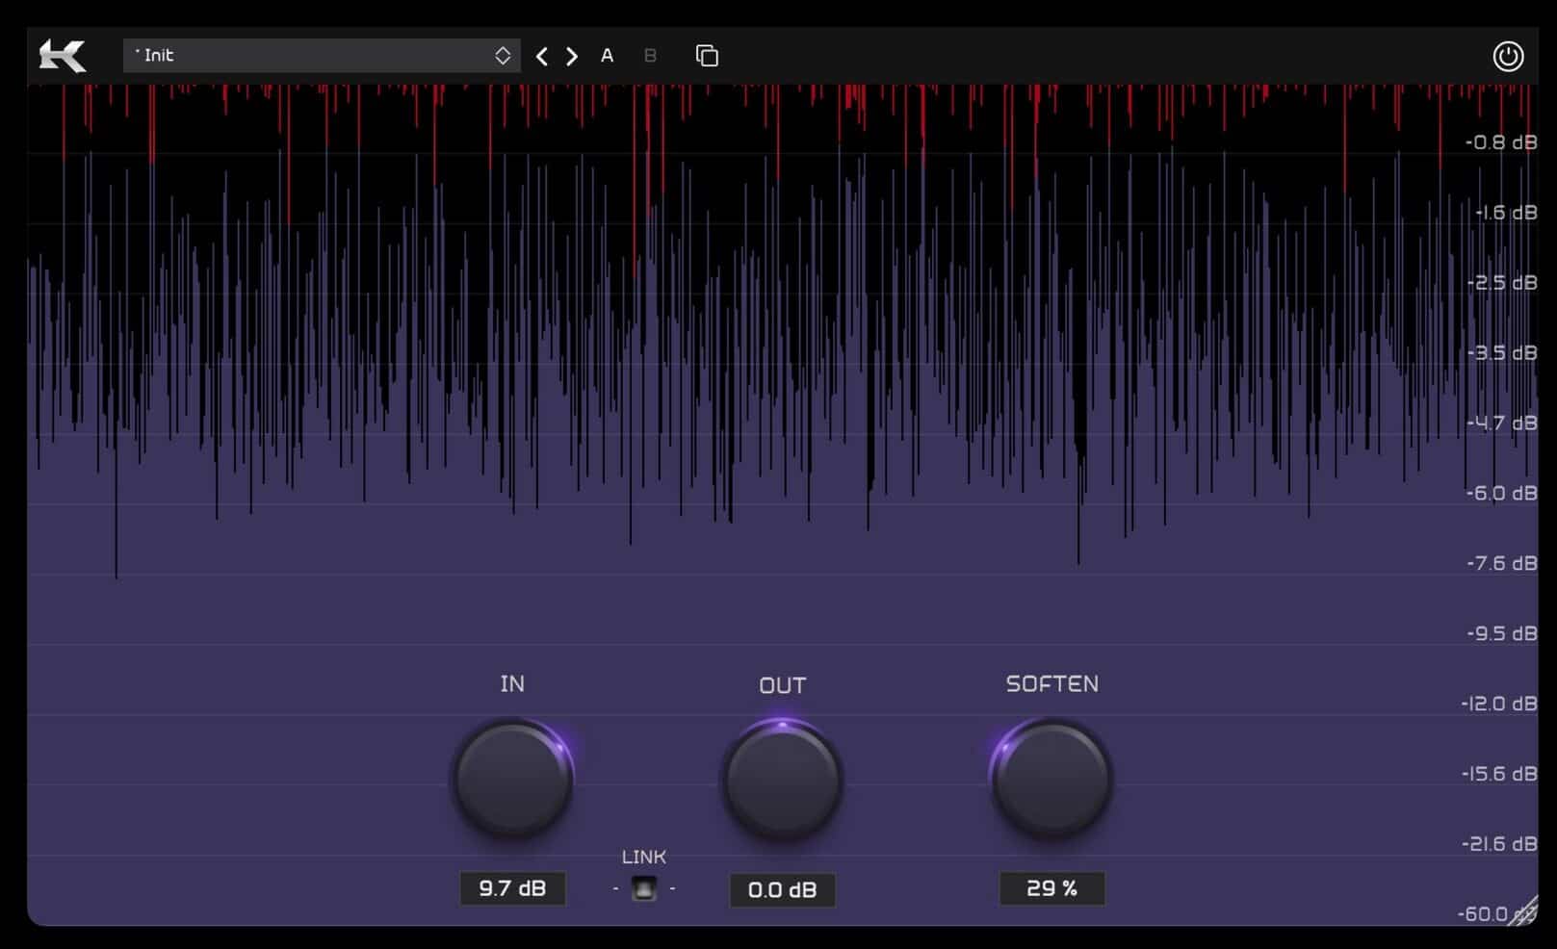Image resolution: width=1557 pixels, height=949 pixels.
Task: Click the next preset arrow
Action: (x=570, y=56)
